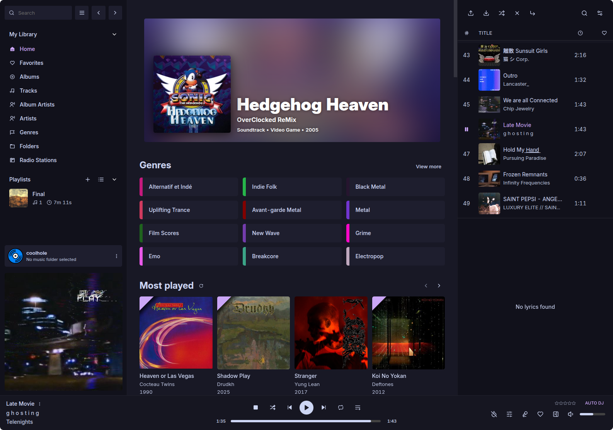613x430 pixels.
Task: Open lyrics via the microphone icon
Action: click(525, 414)
